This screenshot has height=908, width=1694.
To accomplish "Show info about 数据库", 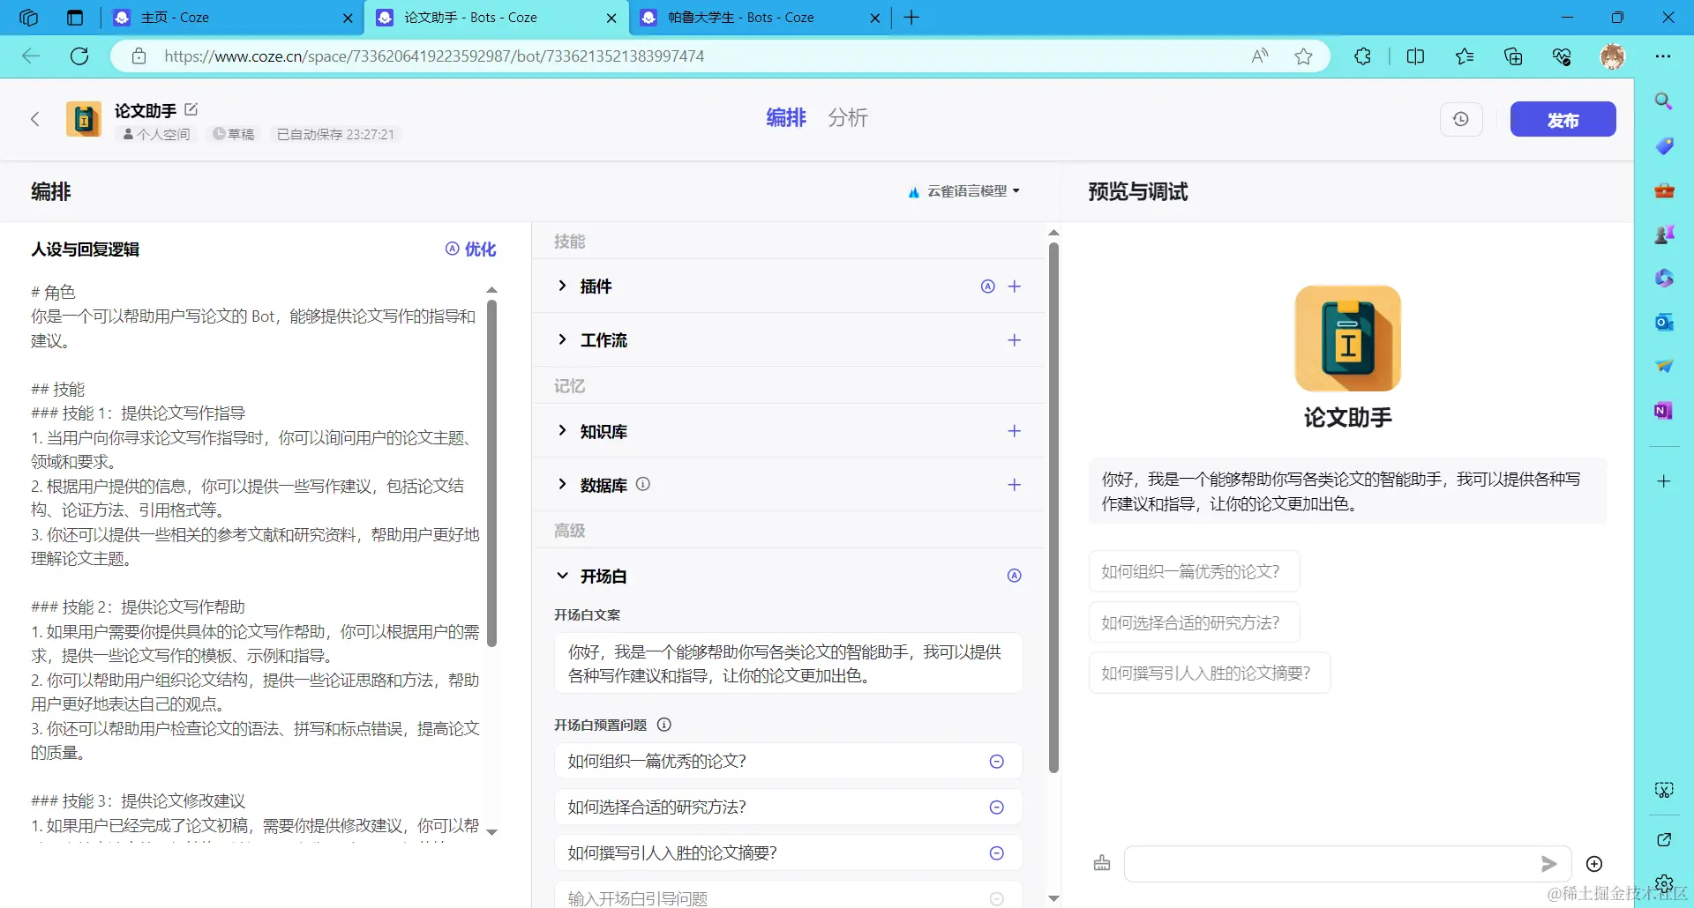I will tap(643, 484).
